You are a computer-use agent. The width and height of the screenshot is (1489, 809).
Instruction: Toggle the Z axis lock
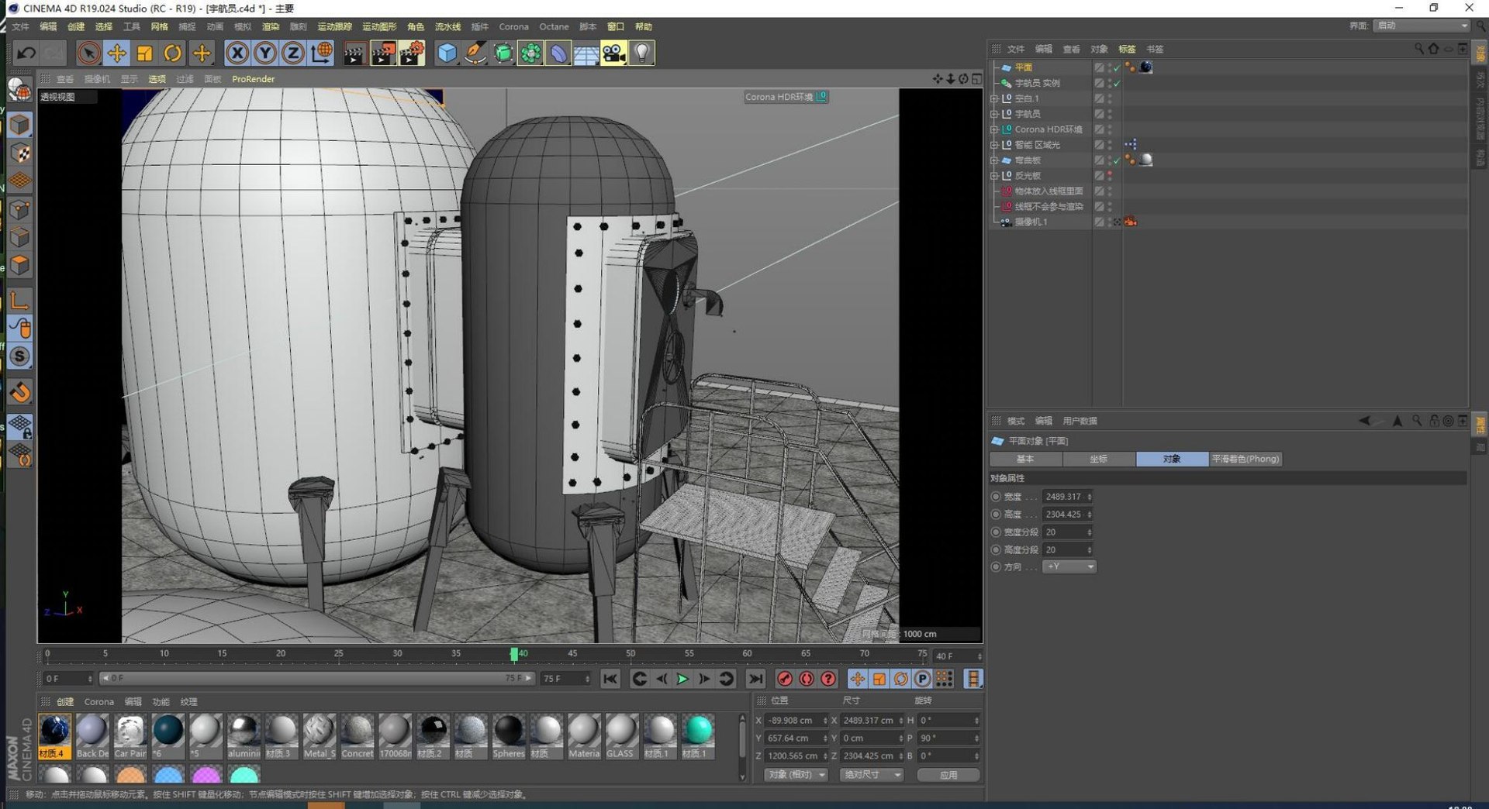point(293,53)
